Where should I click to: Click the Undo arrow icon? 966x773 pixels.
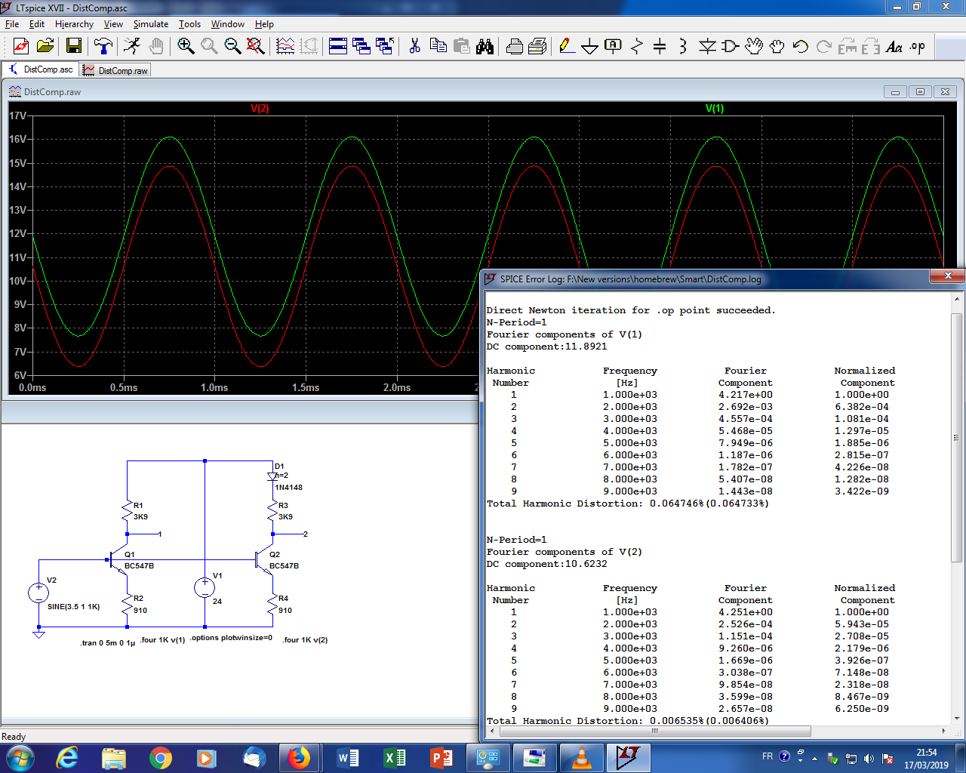pyautogui.click(x=801, y=47)
